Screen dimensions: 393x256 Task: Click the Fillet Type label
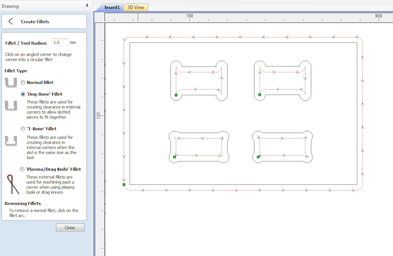(16, 71)
